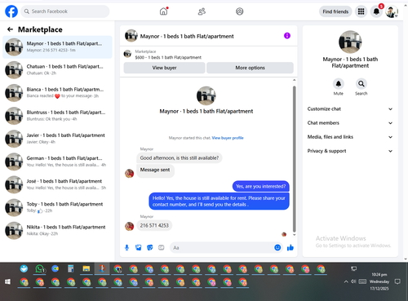Click the Search Facebook field

coord(65,11)
